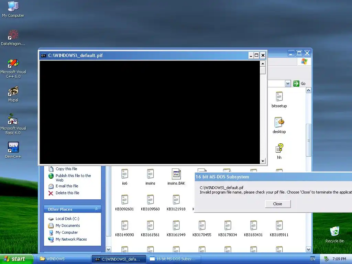Click the Explorer vertical scrollbar thumb
The height and width of the screenshot is (264, 352).
[308, 140]
